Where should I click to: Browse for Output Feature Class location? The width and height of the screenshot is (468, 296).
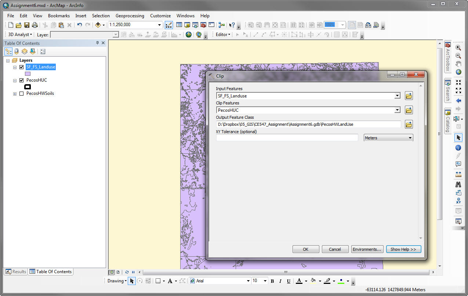[409, 124]
